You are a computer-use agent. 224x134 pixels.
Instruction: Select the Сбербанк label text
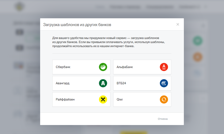63,67
